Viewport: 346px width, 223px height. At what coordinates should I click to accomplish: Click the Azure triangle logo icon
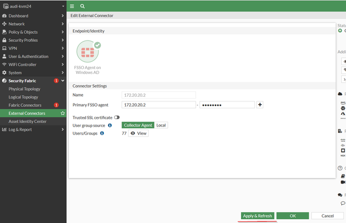(343, 114)
